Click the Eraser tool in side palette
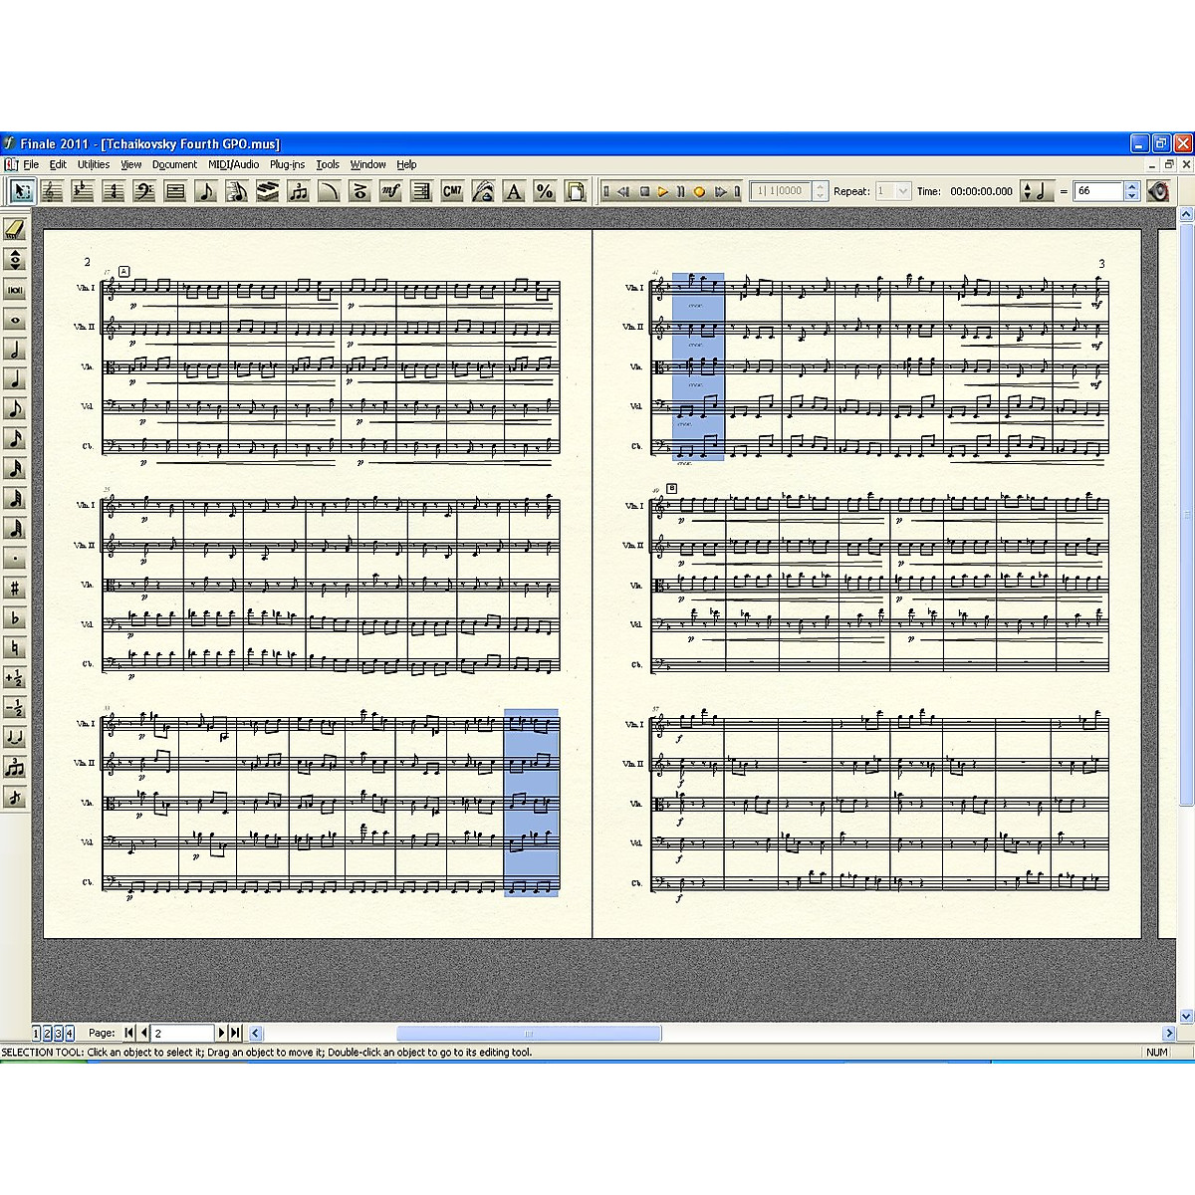 click(15, 230)
